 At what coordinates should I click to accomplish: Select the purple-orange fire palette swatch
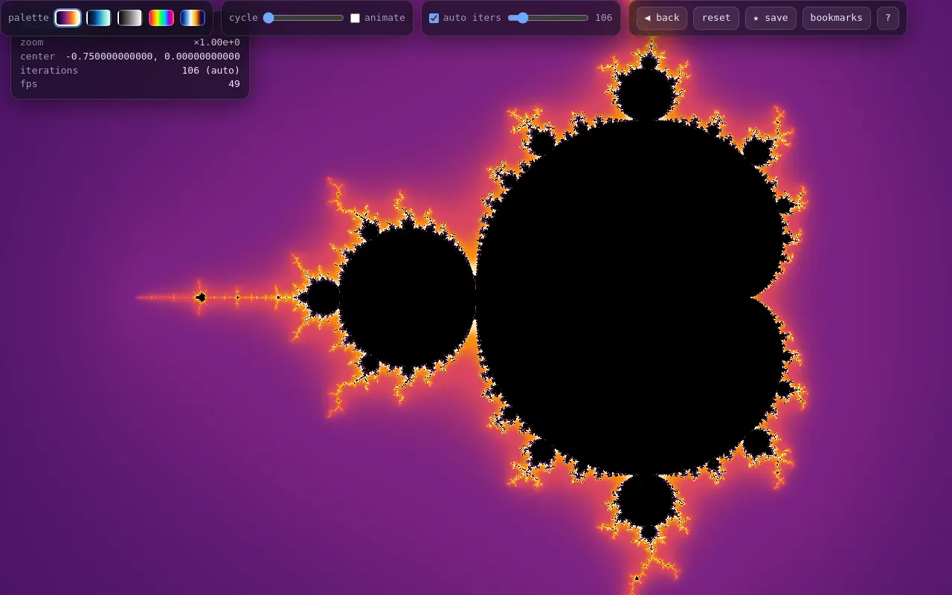point(68,18)
